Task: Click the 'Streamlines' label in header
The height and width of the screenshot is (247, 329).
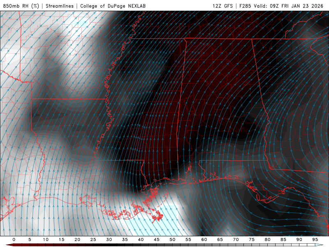Action: [x=60, y=6]
